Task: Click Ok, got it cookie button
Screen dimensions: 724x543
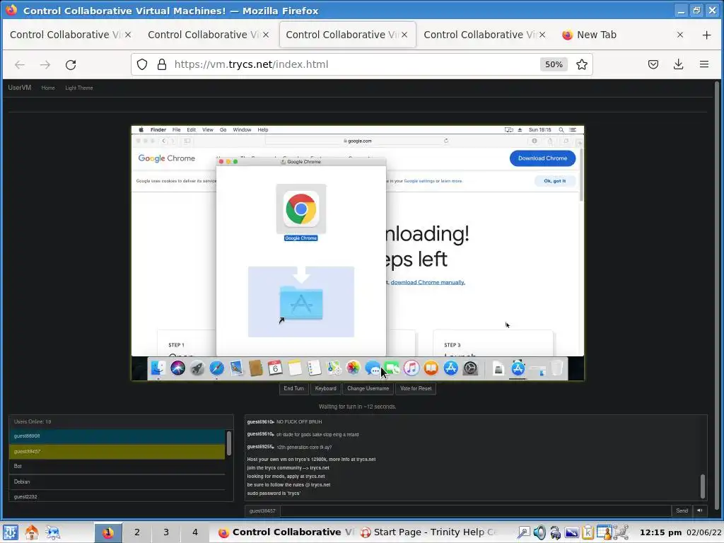Action: pyautogui.click(x=554, y=181)
